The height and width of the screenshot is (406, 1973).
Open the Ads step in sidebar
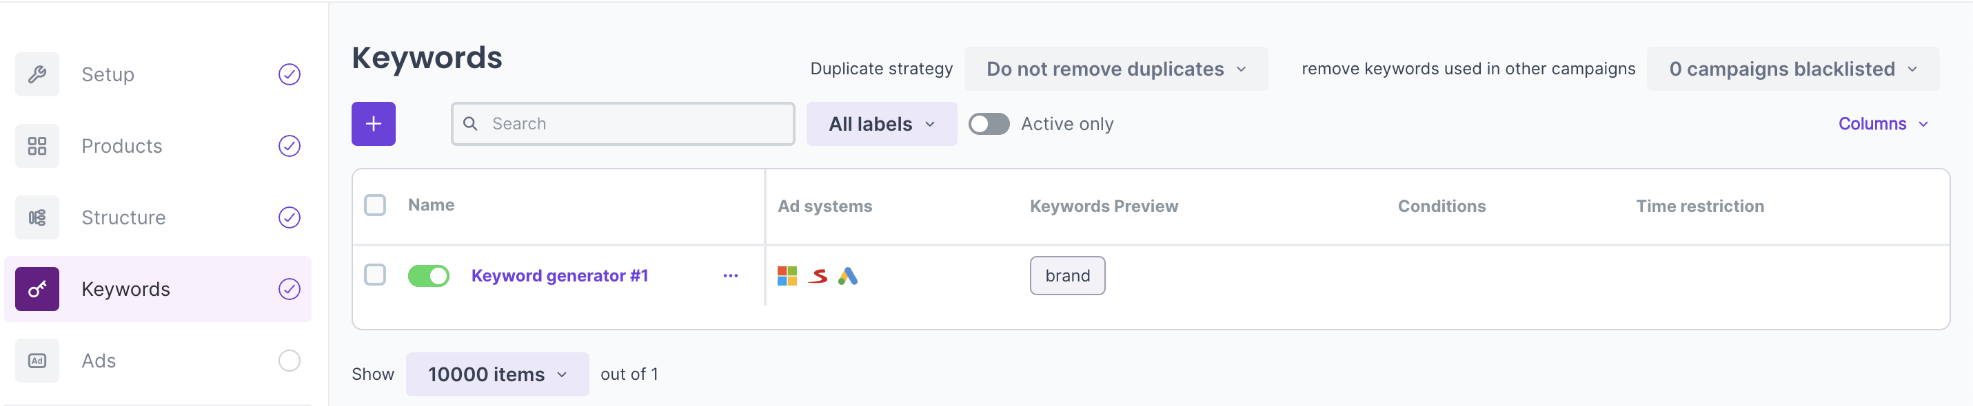click(x=99, y=361)
